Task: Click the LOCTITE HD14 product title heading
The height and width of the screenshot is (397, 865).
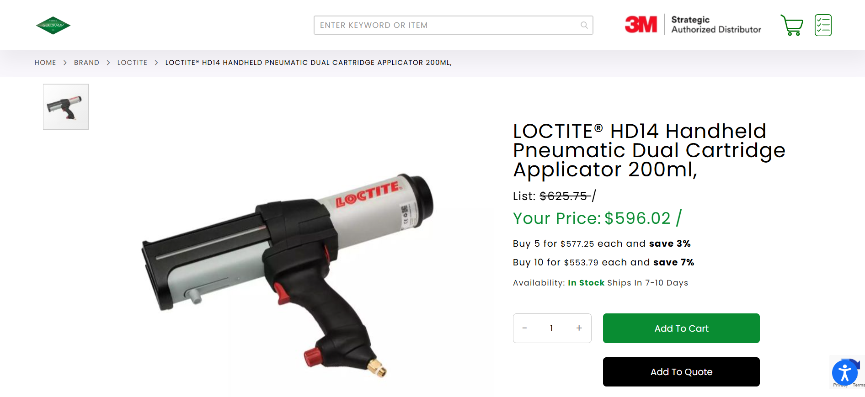Action: pos(649,150)
